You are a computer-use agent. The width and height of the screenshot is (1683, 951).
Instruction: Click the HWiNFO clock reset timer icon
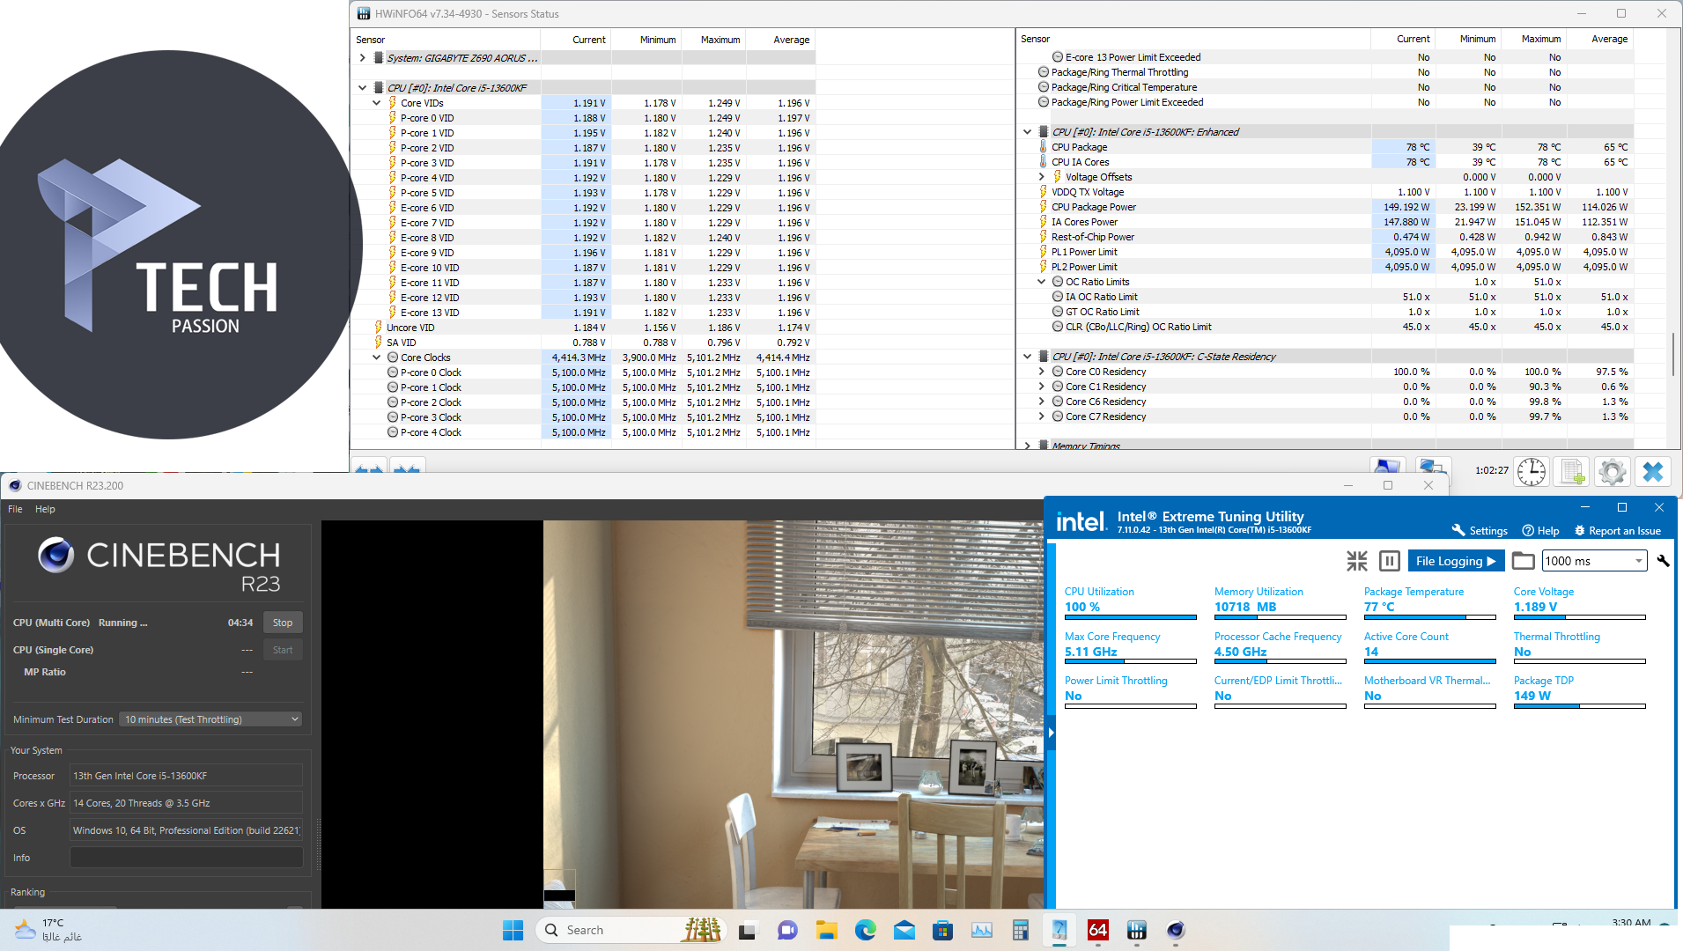[1532, 472]
